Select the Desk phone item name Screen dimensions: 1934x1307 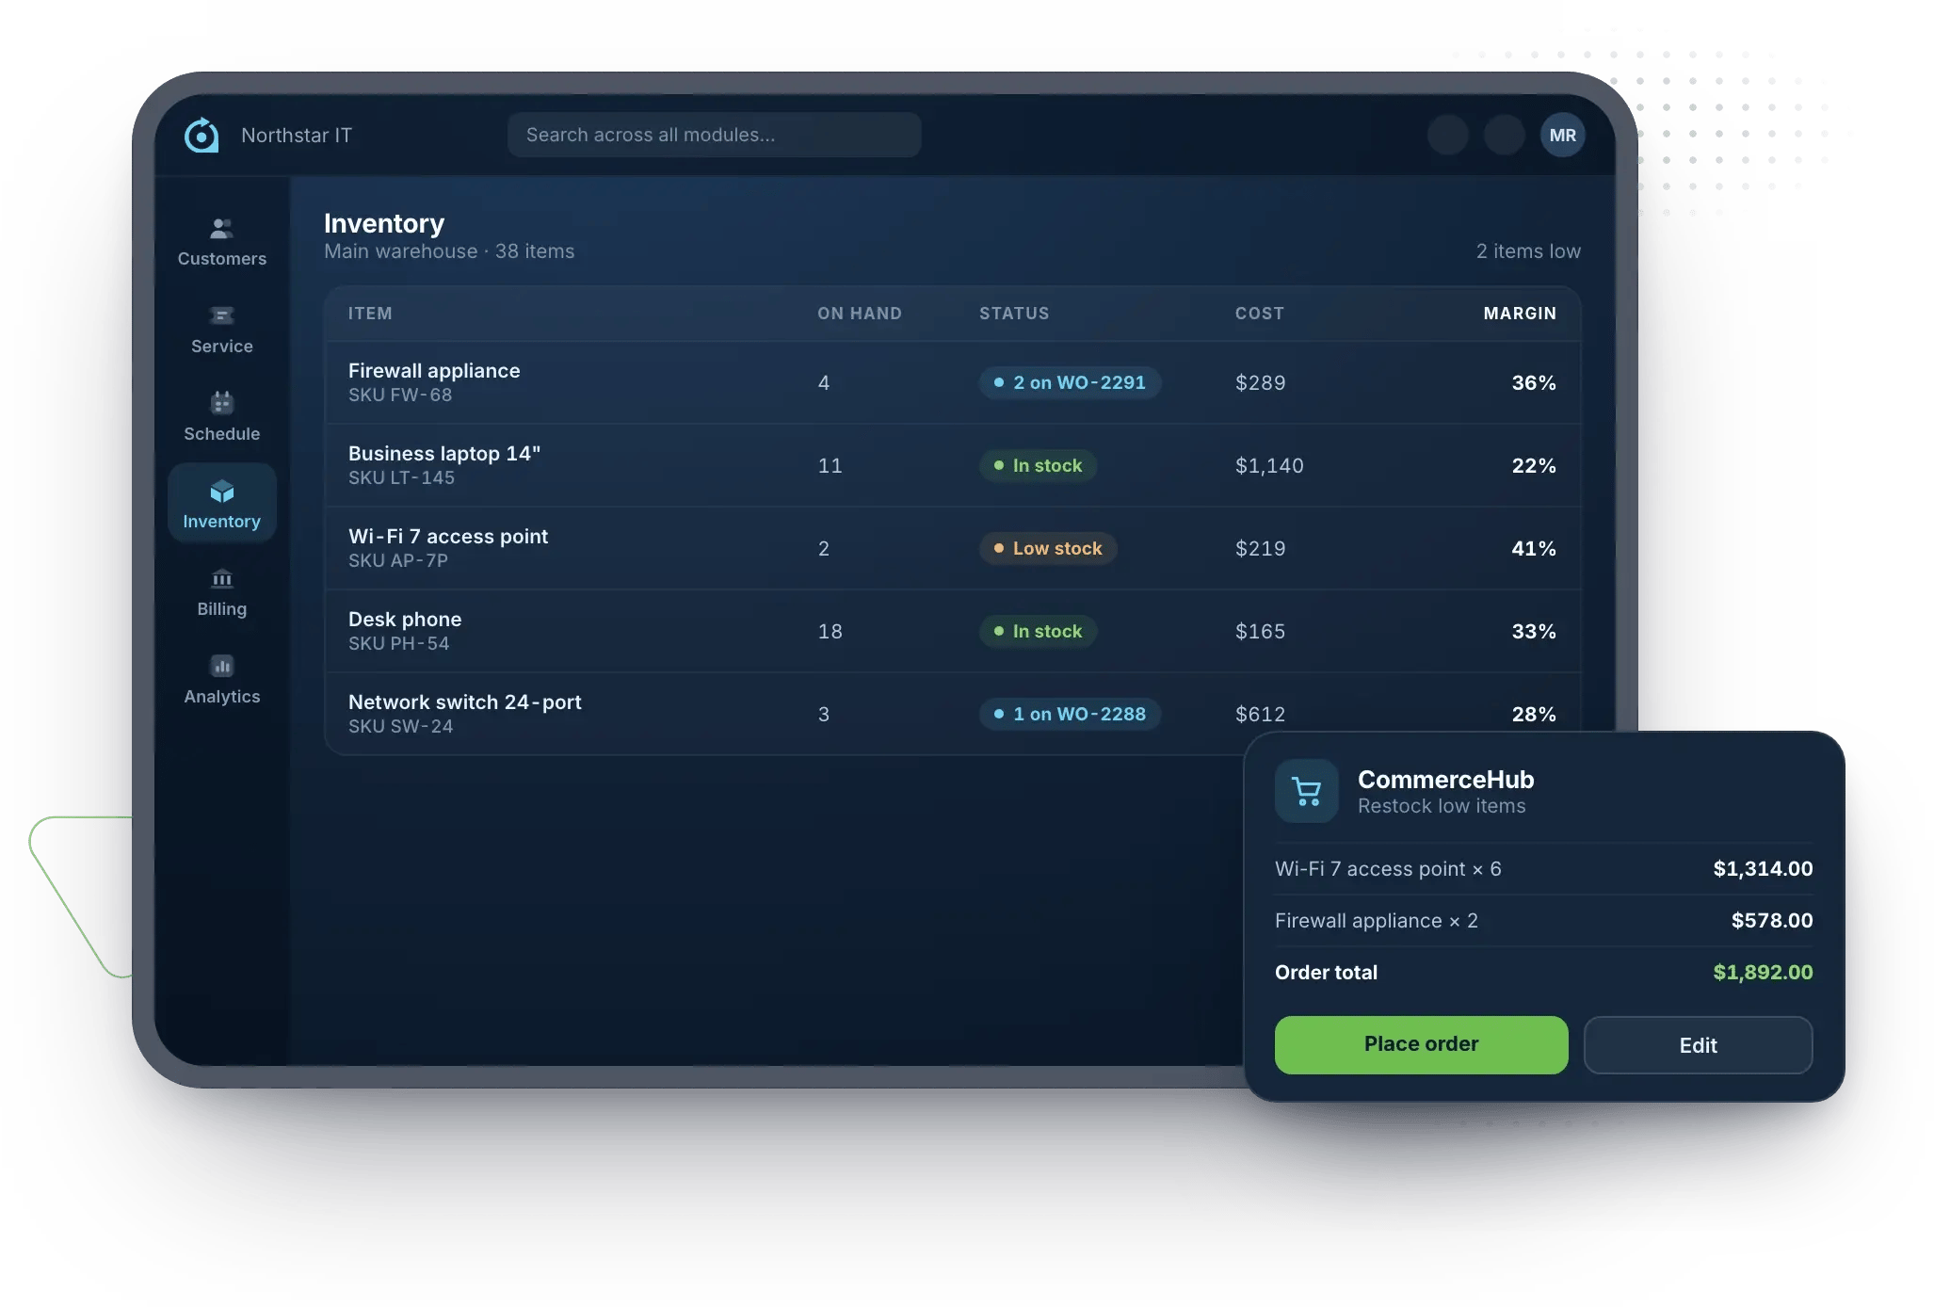pyautogui.click(x=405, y=620)
